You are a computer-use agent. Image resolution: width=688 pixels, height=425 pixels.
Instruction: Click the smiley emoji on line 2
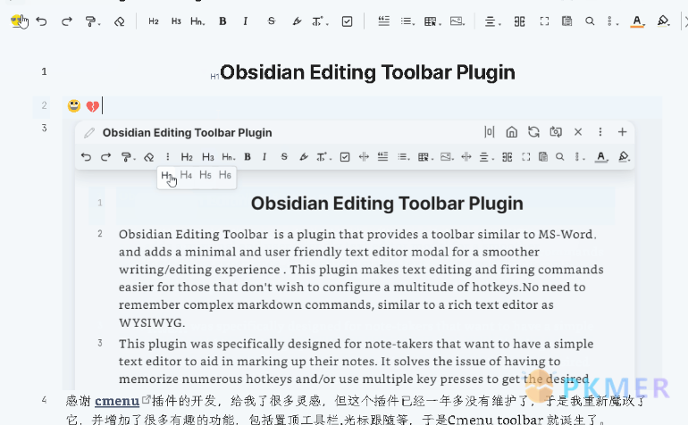(74, 105)
